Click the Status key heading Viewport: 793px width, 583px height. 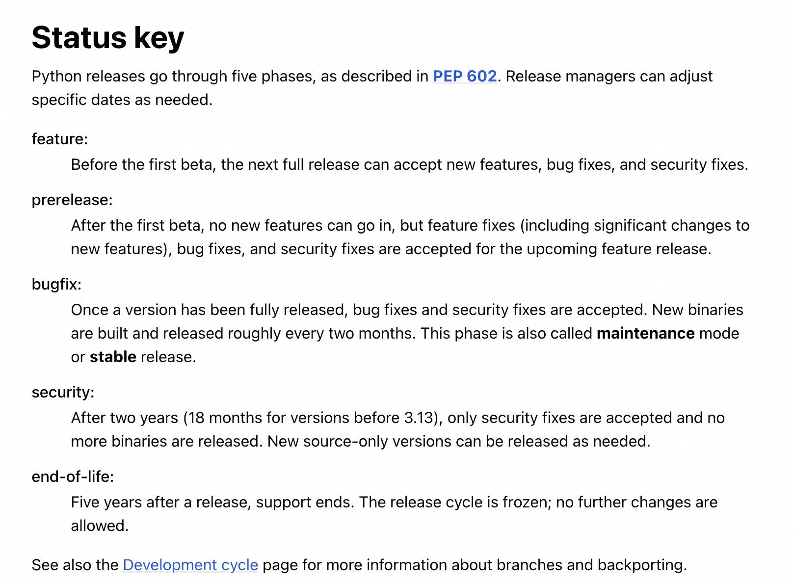coord(108,37)
